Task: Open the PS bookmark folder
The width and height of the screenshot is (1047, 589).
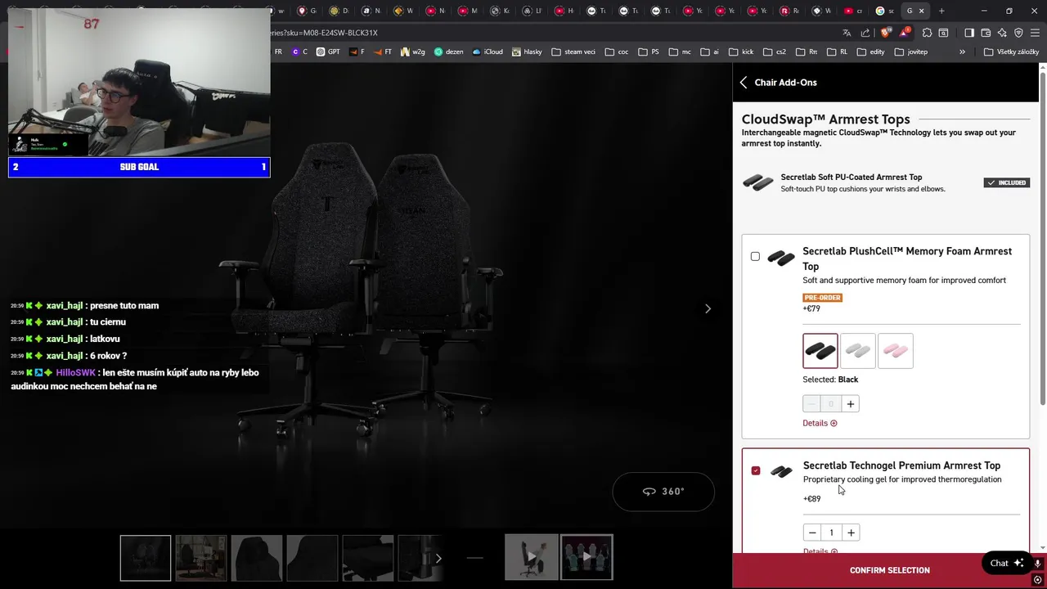Action: pos(649,52)
